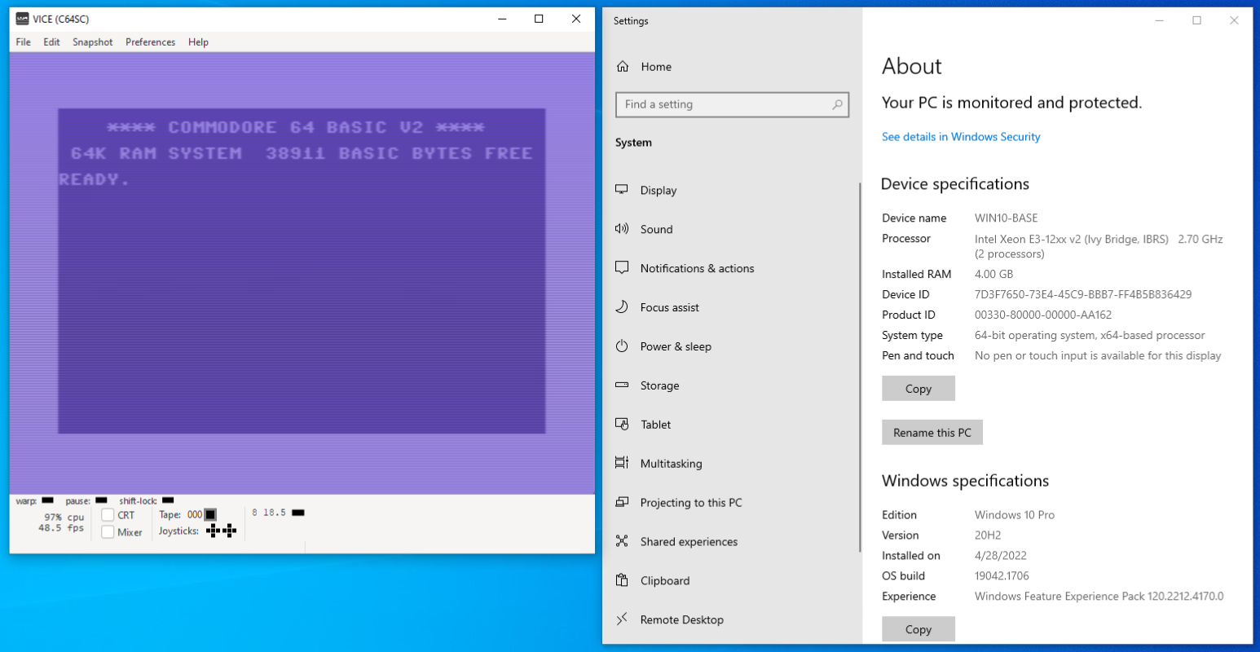
Task: Click the second joystick indicator in VICE
Action: coord(229,531)
